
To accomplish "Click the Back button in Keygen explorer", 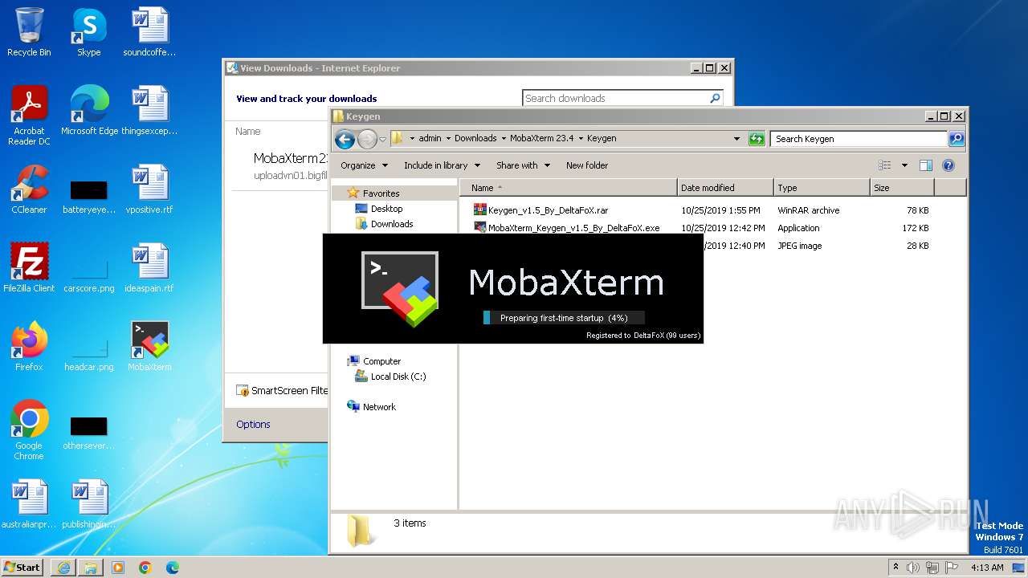I will point(345,139).
